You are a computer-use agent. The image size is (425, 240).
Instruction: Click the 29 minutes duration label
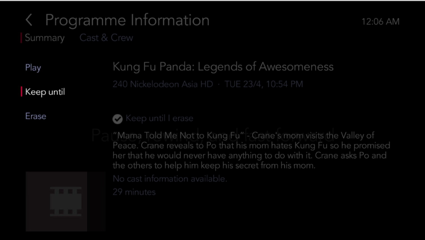[134, 192]
